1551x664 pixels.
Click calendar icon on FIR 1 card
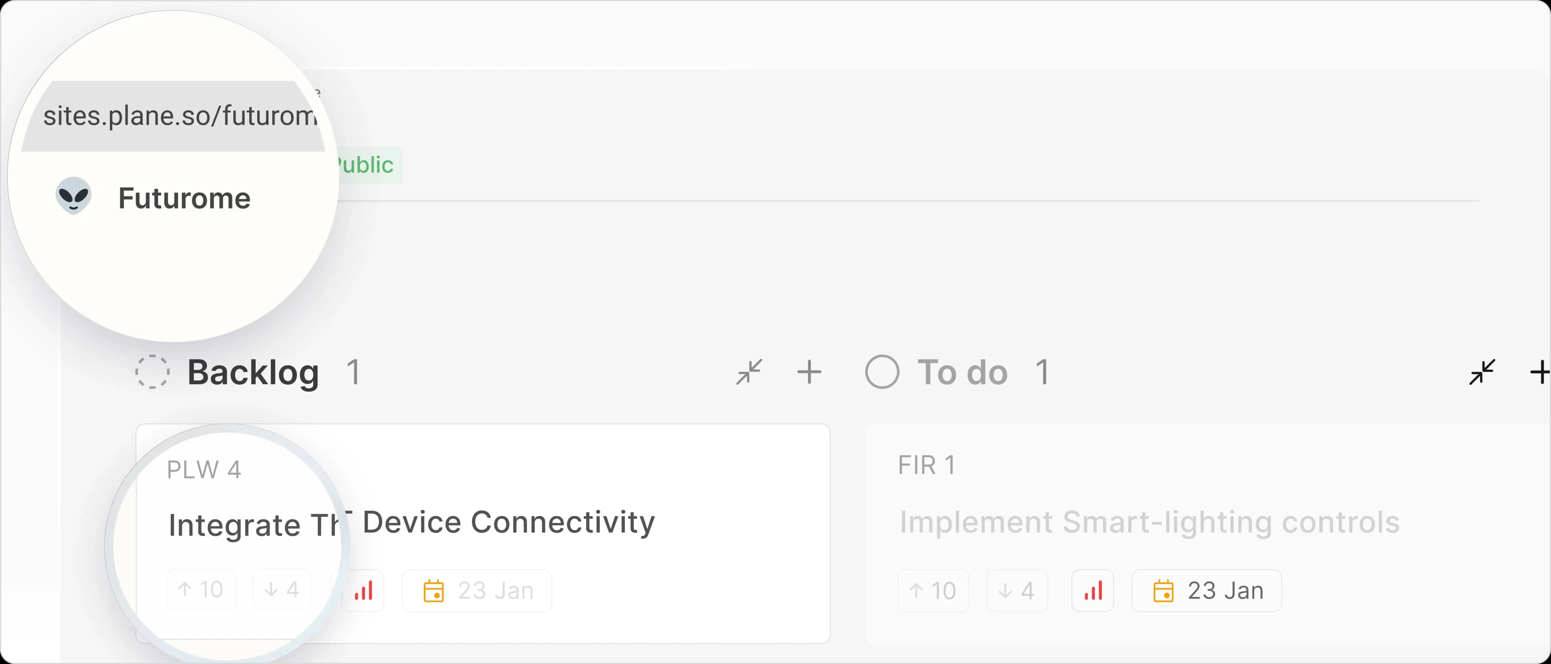coord(1163,591)
